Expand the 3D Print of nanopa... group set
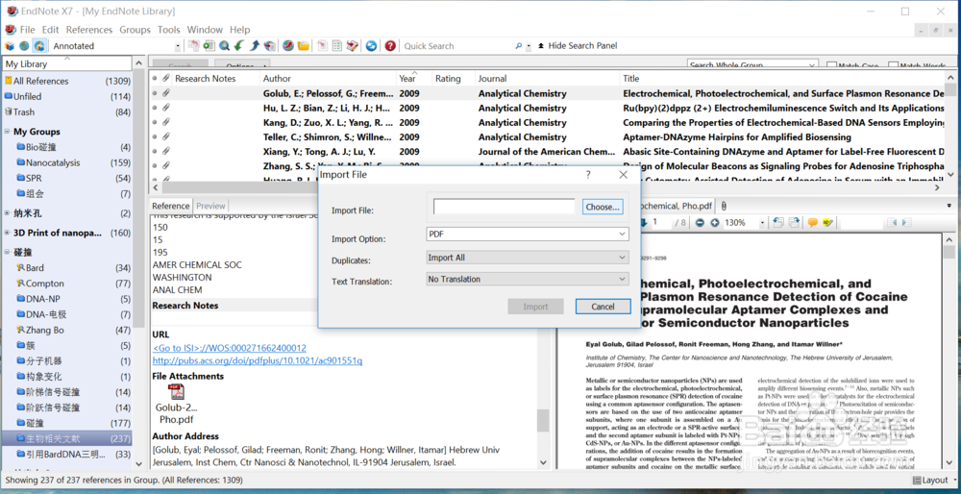 (8, 233)
